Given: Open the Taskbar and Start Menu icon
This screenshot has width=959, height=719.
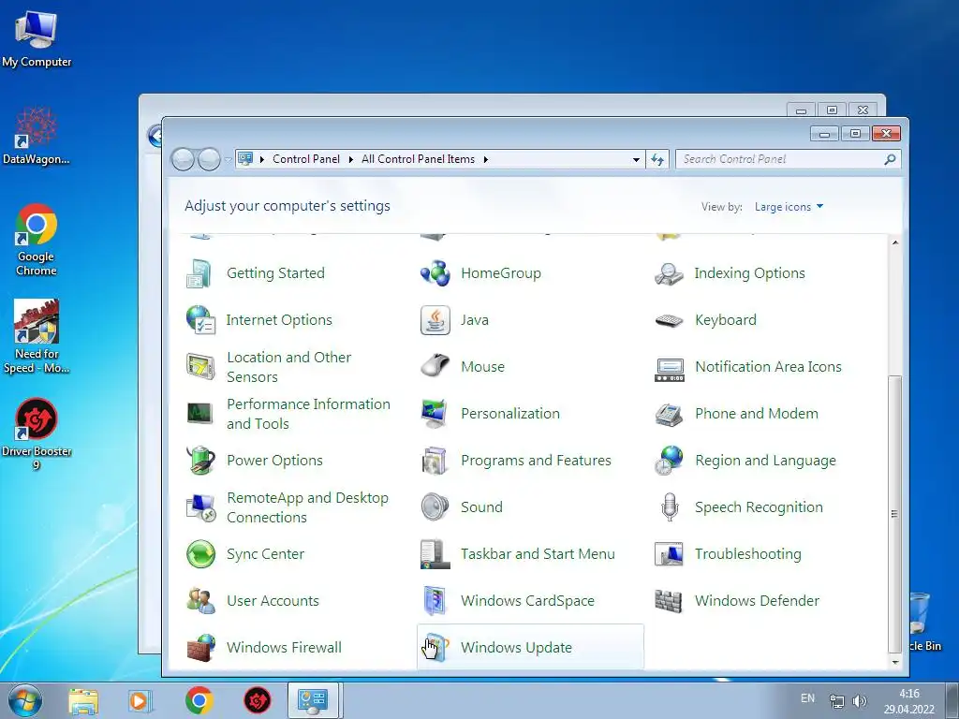Looking at the screenshot, I should (435, 554).
